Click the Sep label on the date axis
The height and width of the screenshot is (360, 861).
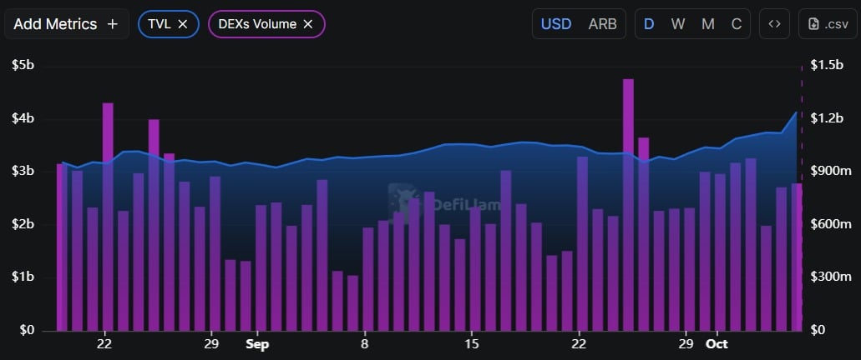[257, 343]
